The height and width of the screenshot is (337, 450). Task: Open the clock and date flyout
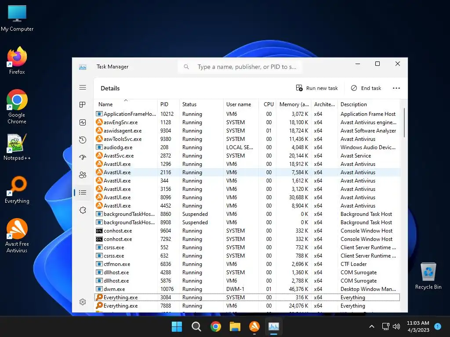pyautogui.click(x=418, y=326)
